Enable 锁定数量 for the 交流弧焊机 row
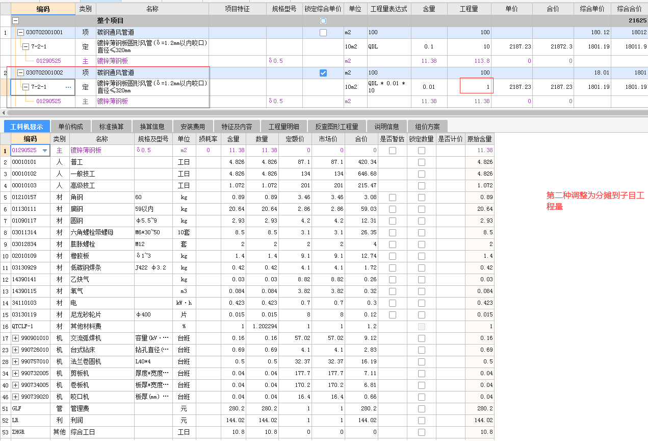This screenshot has height=441, width=648. (x=421, y=338)
